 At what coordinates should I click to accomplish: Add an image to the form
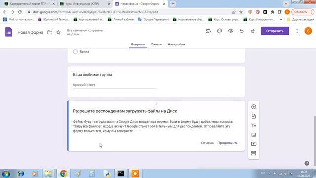pos(253,134)
